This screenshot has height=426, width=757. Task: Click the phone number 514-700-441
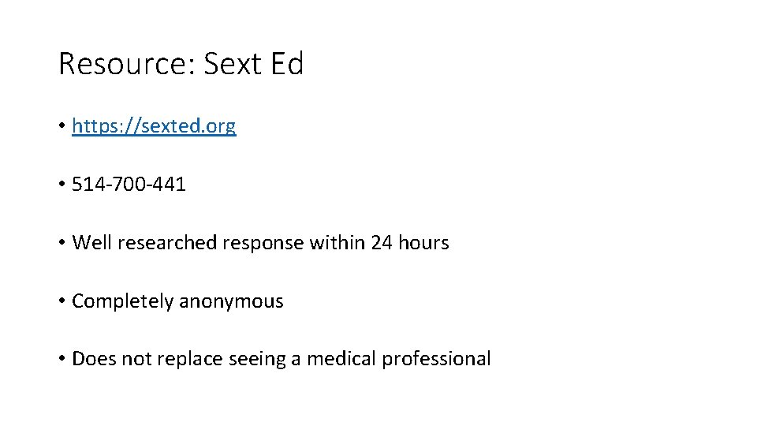(129, 185)
